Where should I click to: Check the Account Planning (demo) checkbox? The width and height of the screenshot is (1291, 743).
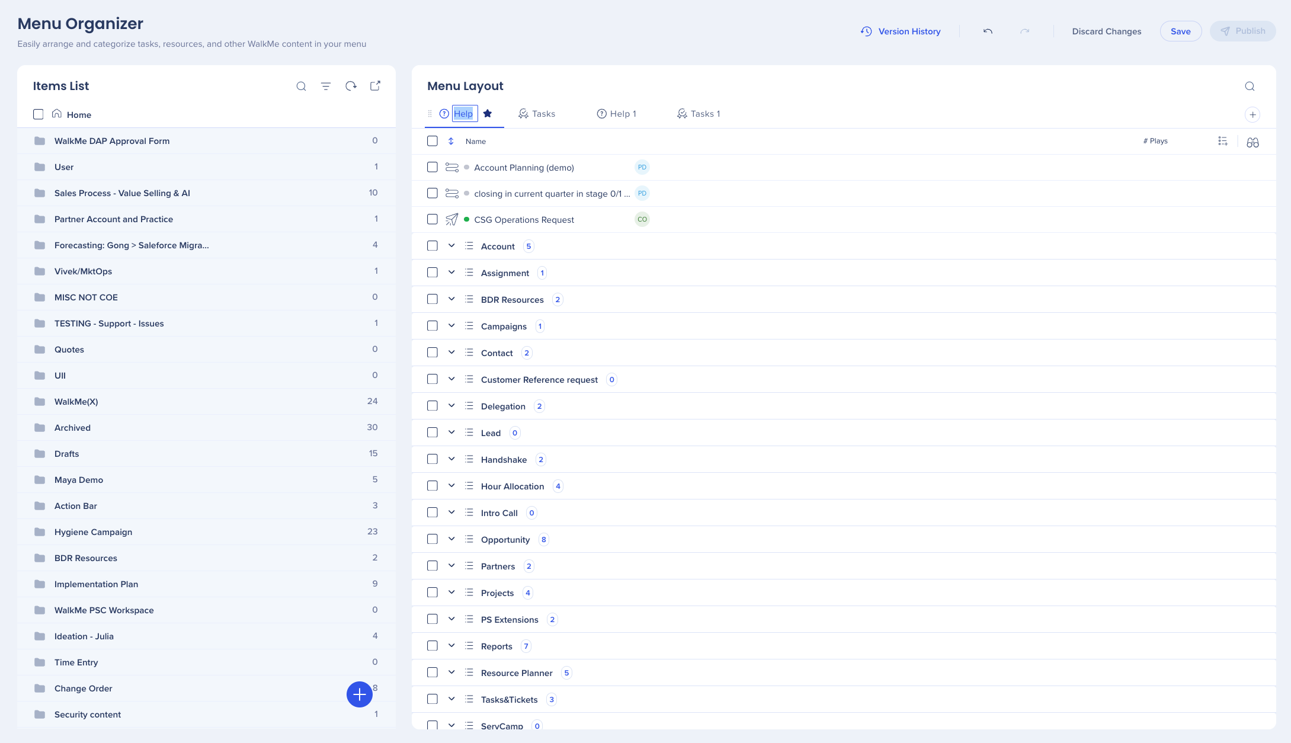[433, 167]
